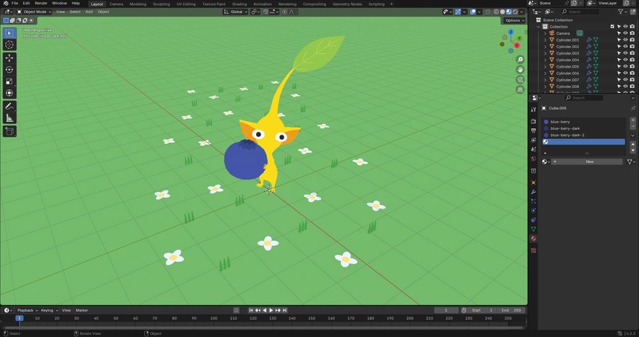Select the Scale tool
Screen dimensions: 639x337
tap(10, 82)
